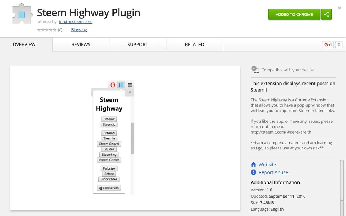Viewport: 346px width, 216px height.
Task: Click the Size: 3.46KiB text
Action: click(x=262, y=203)
